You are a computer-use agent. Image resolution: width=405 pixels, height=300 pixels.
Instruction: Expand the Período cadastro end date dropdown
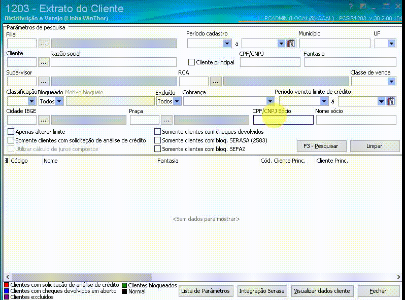(281, 44)
